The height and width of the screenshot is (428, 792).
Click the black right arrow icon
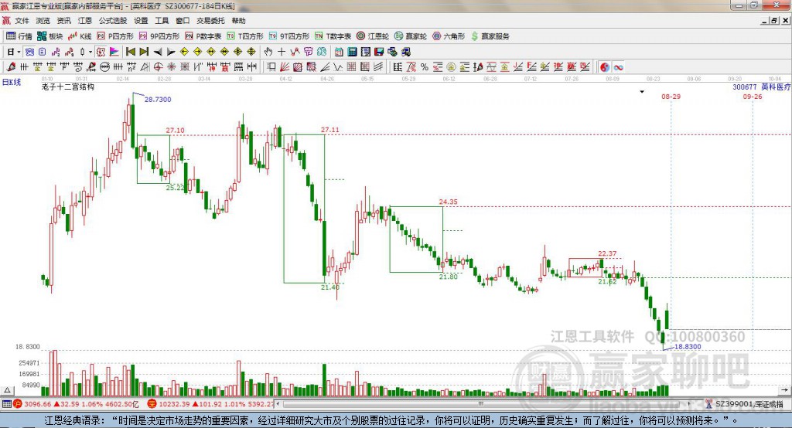(x=171, y=52)
